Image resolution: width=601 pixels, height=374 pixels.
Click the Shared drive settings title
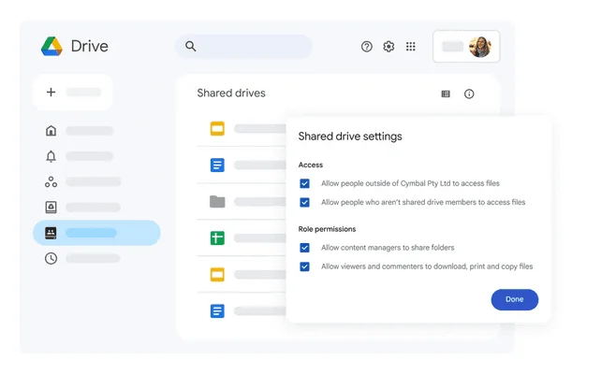pos(350,137)
